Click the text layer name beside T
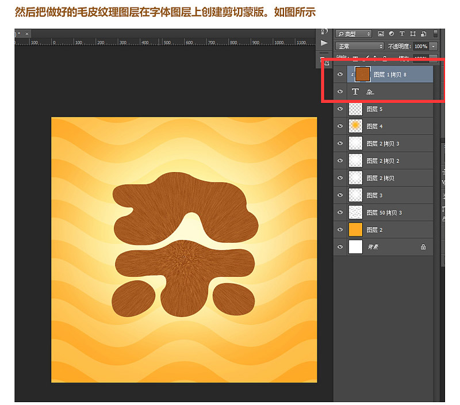 point(370,92)
